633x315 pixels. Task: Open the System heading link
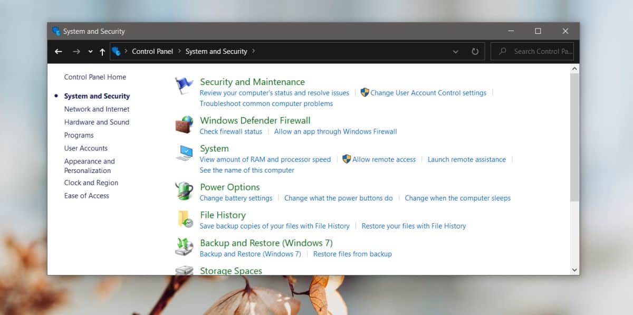coord(214,148)
